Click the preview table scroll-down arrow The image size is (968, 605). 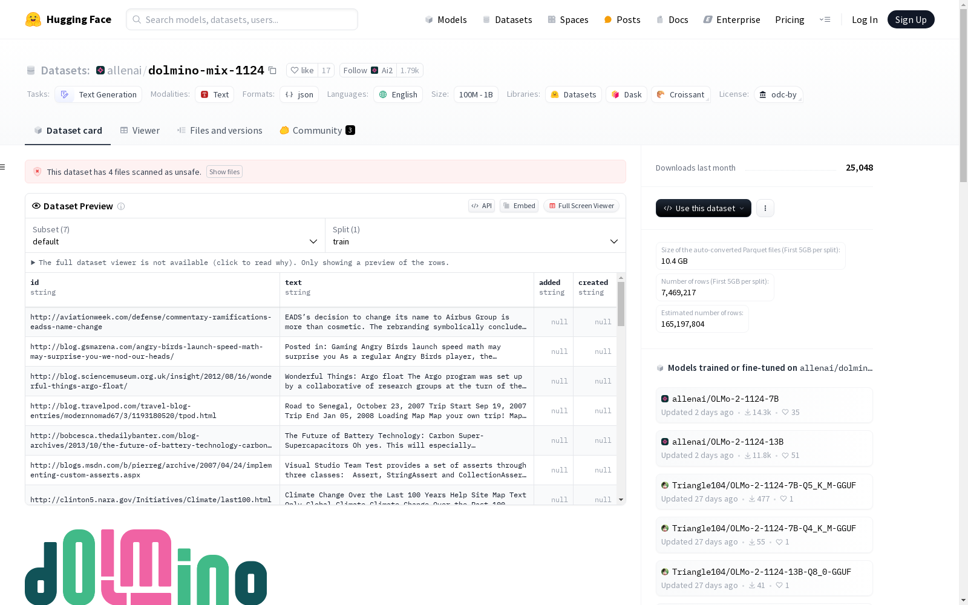tap(621, 500)
